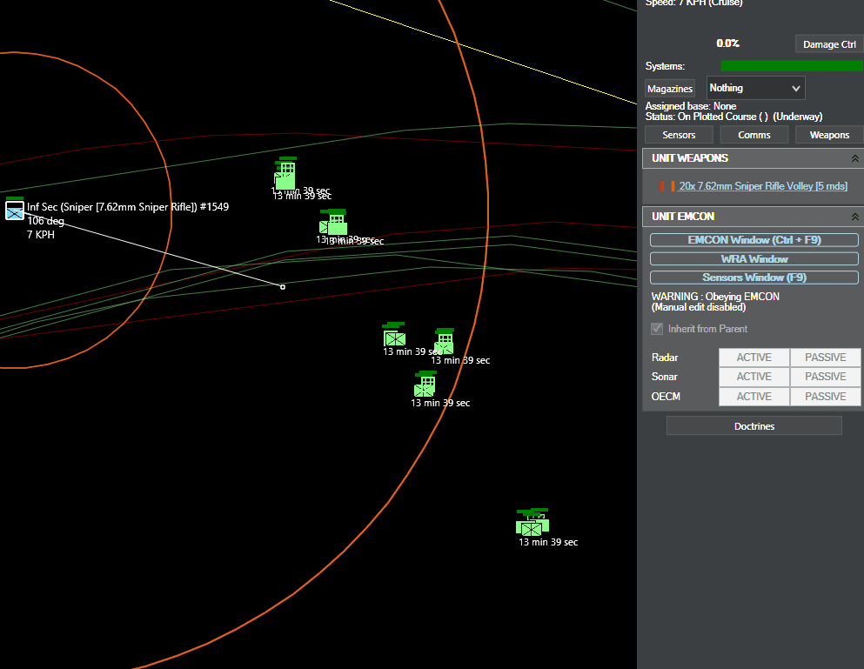Click the waypoint marker at course end
This screenshot has height=669, width=864.
[283, 287]
